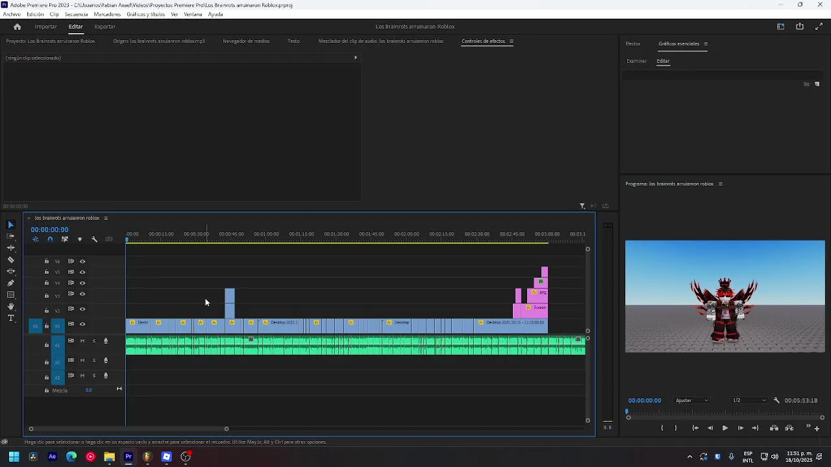Click the full screen video icon
The image size is (831, 467).
[819, 27]
